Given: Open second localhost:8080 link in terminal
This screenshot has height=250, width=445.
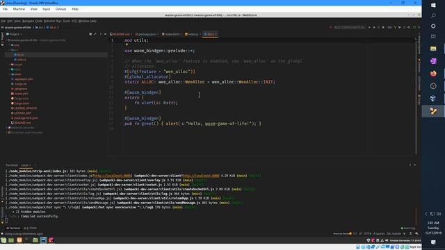Looking at the screenshot, I should tap(201, 176).
